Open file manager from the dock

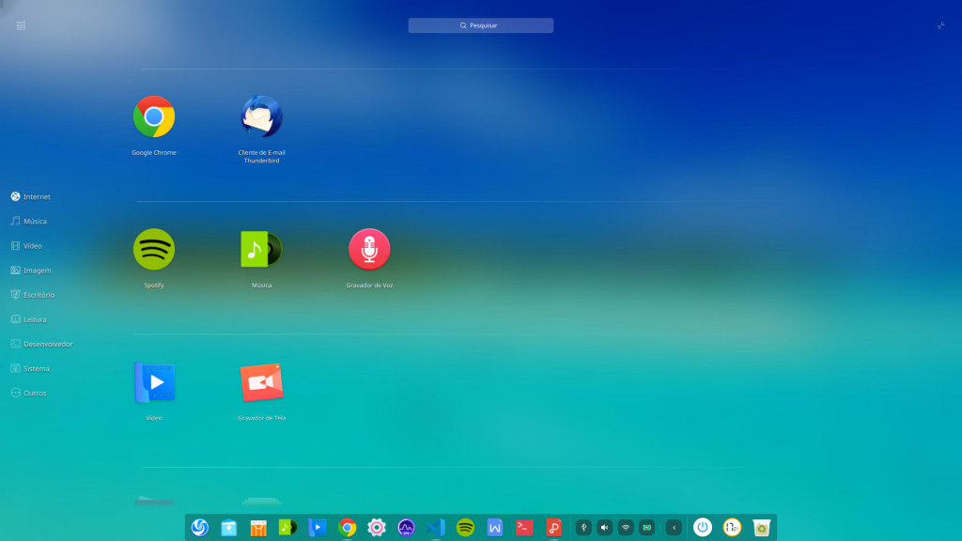coord(229,528)
